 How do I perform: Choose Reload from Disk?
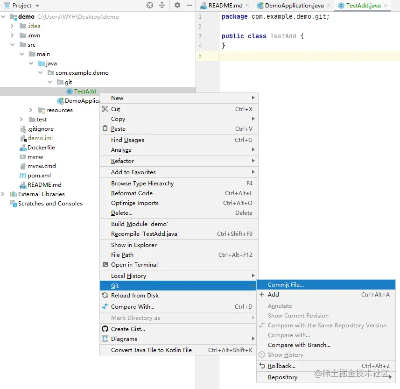point(179,295)
